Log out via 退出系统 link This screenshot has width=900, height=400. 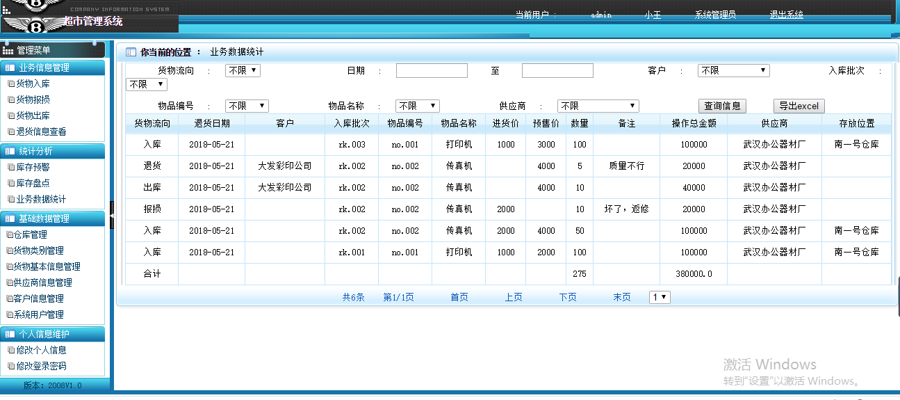click(786, 15)
